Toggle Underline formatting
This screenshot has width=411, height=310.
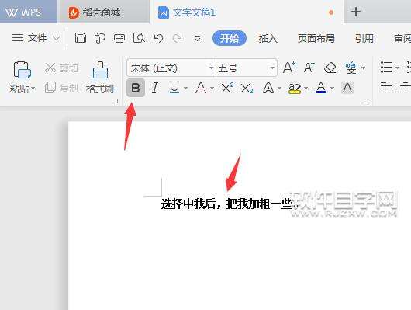tap(174, 88)
